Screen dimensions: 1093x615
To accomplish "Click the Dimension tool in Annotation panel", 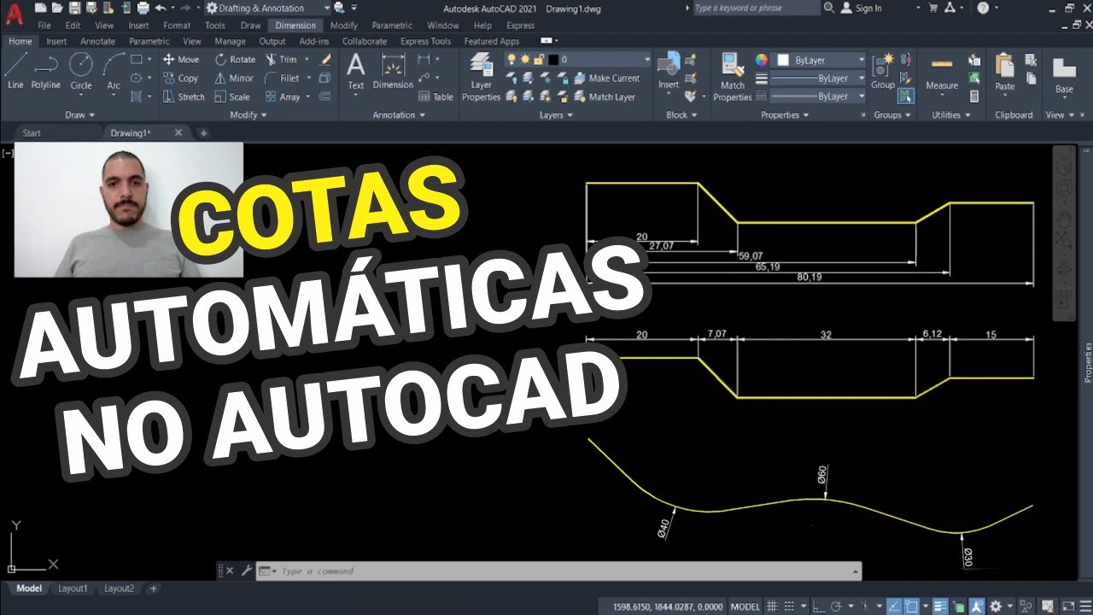I will tap(393, 71).
